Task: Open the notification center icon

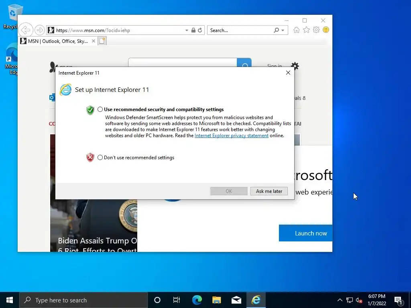Action: pos(398,300)
